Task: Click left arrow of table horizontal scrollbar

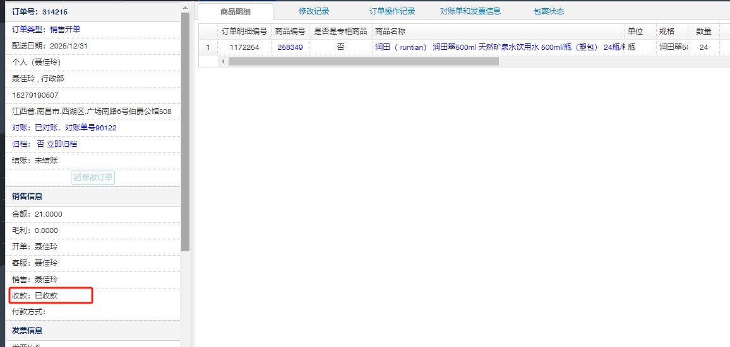Action: pos(223,62)
